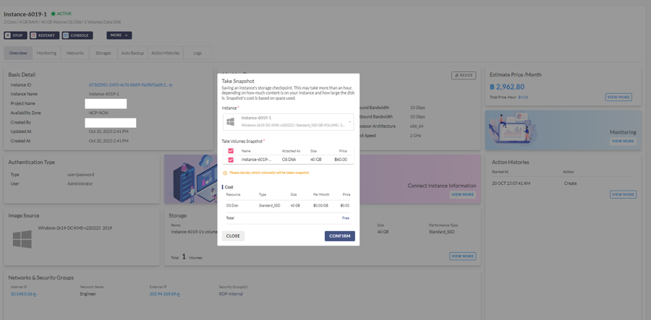Go to the Storages tab
Screen dimensions: 651x320
[103, 53]
